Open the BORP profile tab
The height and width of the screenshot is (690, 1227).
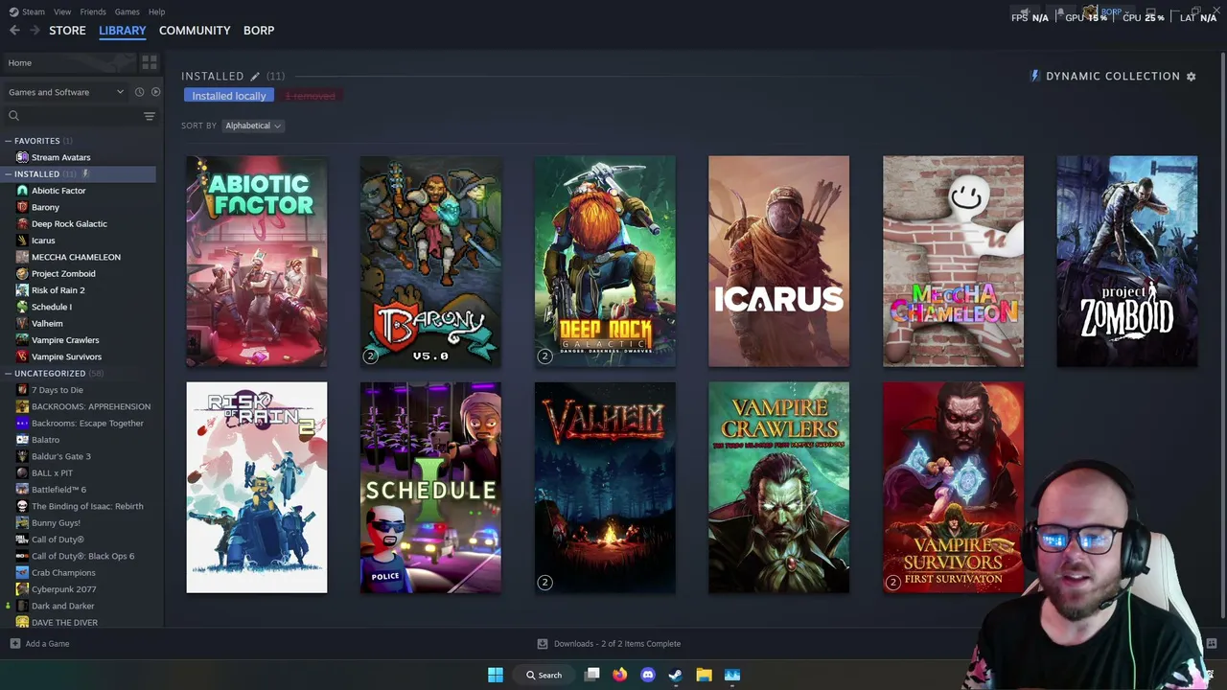pyautogui.click(x=259, y=31)
